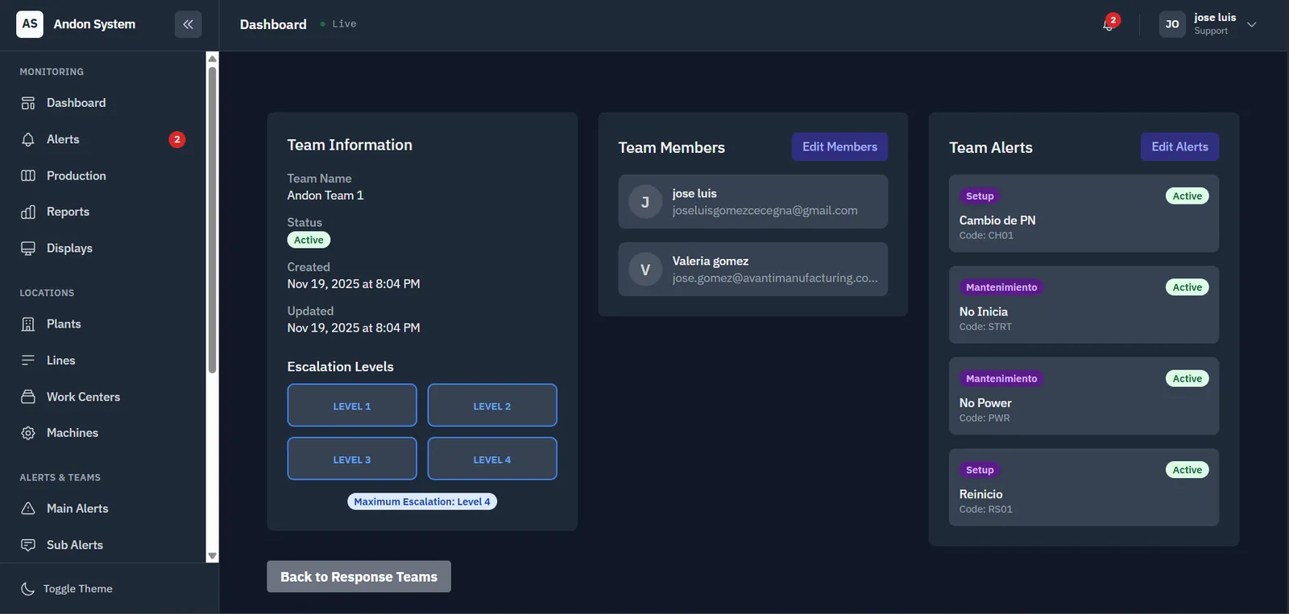
Task: Click the Work Centers icon
Action: point(28,397)
